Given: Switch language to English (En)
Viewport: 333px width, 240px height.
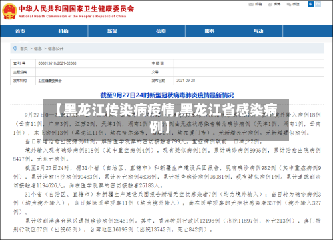Looking at the screenshot, I should click(x=318, y=4).
